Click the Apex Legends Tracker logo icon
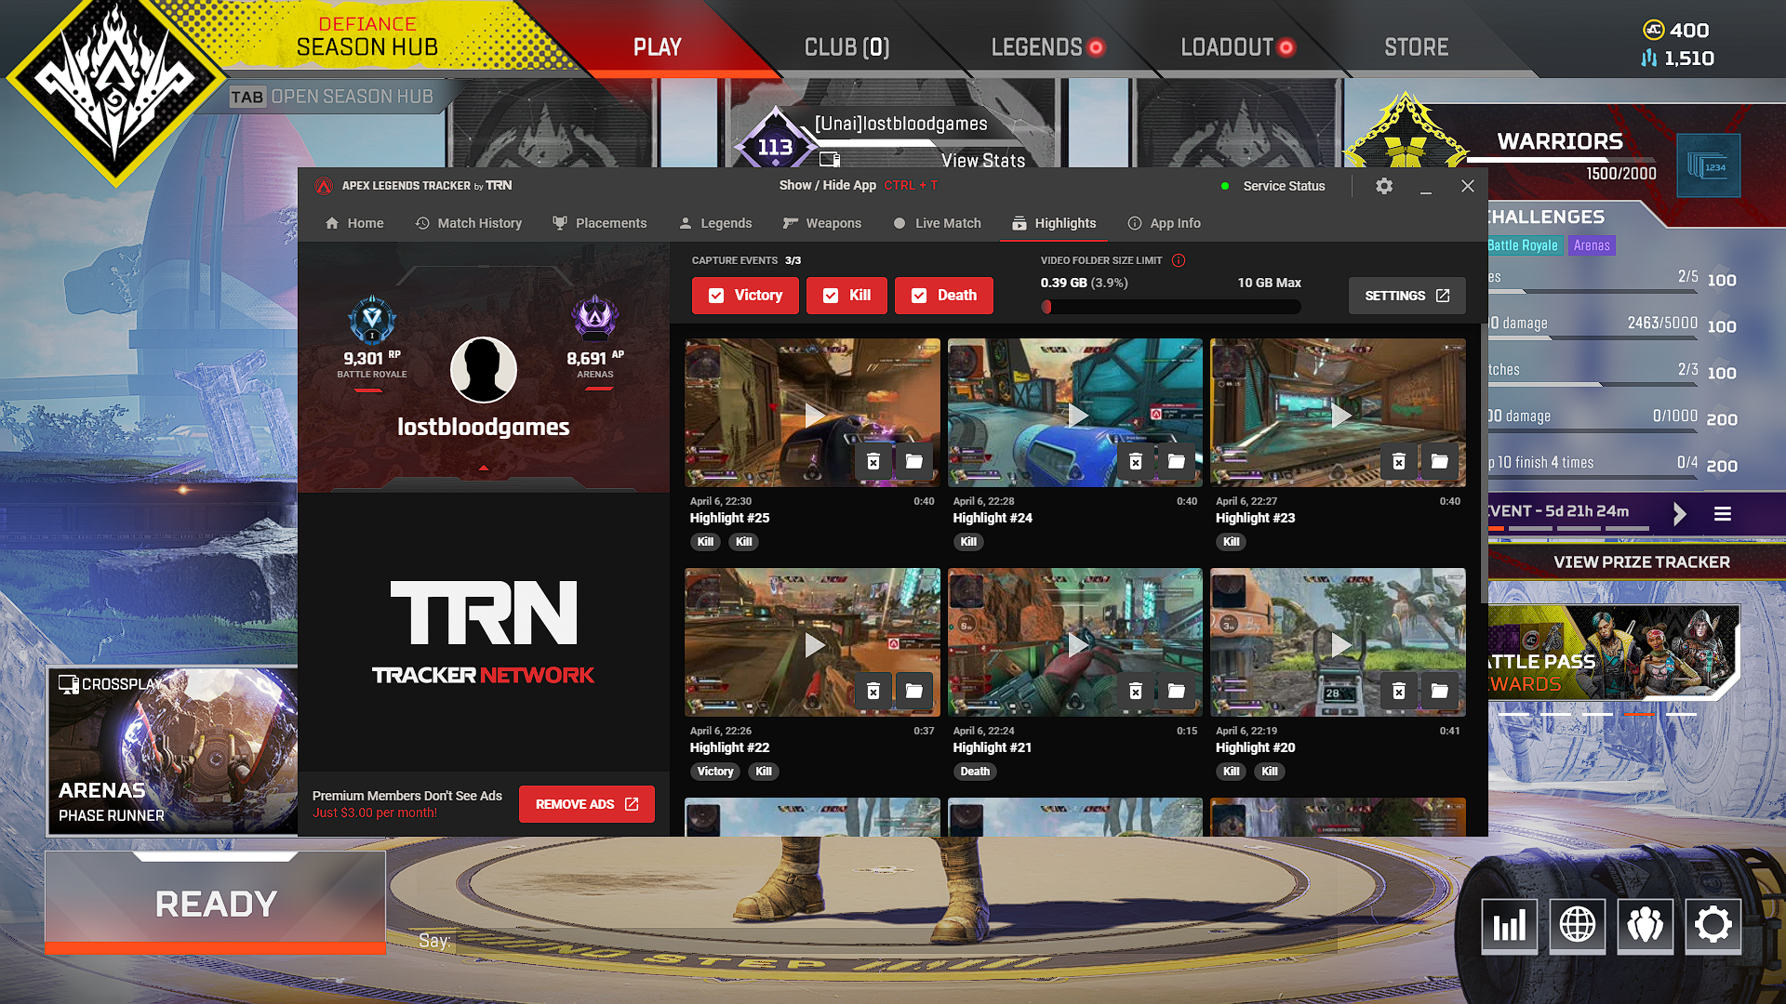1786x1004 pixels. (x=324, y=186)
